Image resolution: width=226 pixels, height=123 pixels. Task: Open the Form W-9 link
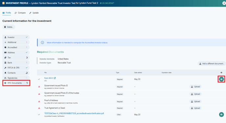(x=48, y=78)
